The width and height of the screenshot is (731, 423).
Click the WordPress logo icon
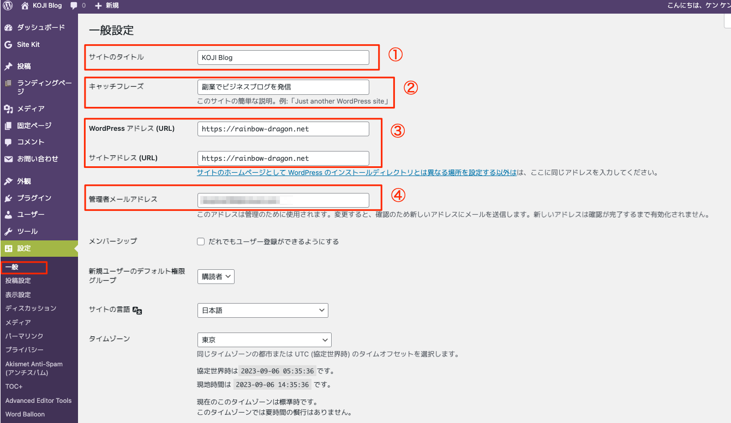pyautogui.click(x=8, y=5)
